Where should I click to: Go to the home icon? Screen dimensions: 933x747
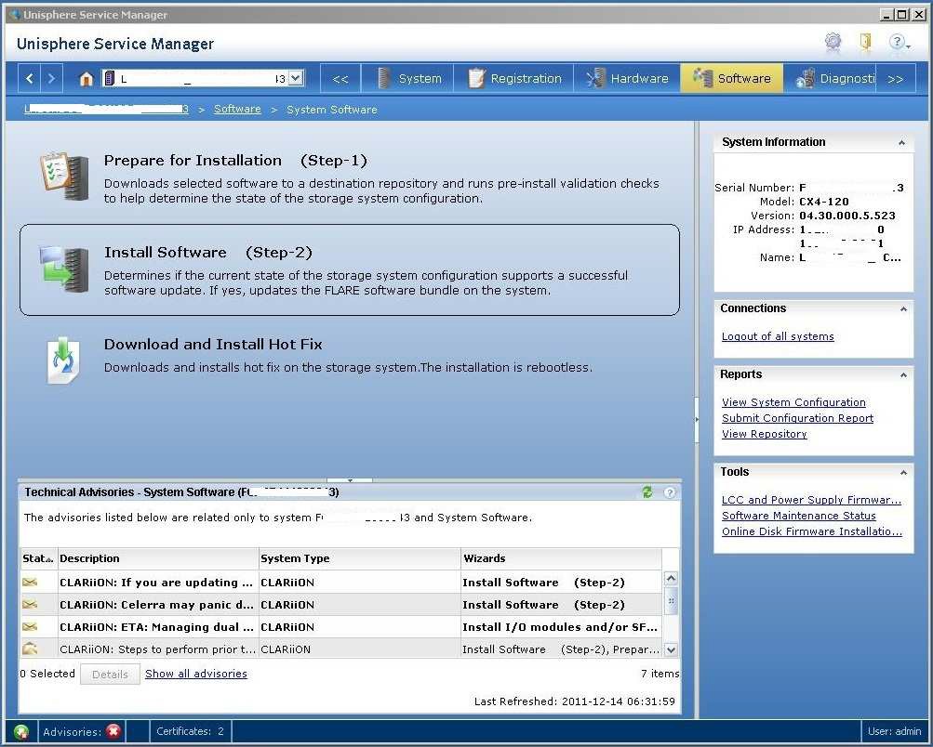coord(87,78)
